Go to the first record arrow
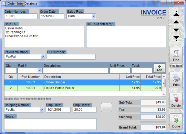This screenshot has height=134, width=186. point(176,14)
